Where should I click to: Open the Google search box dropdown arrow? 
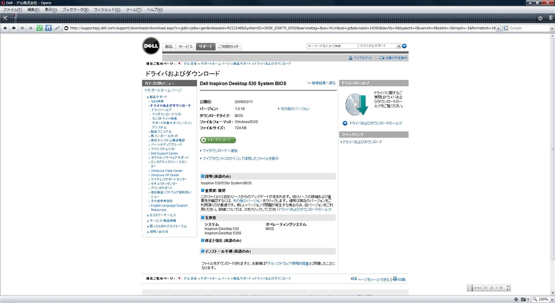tap(552, 28)
